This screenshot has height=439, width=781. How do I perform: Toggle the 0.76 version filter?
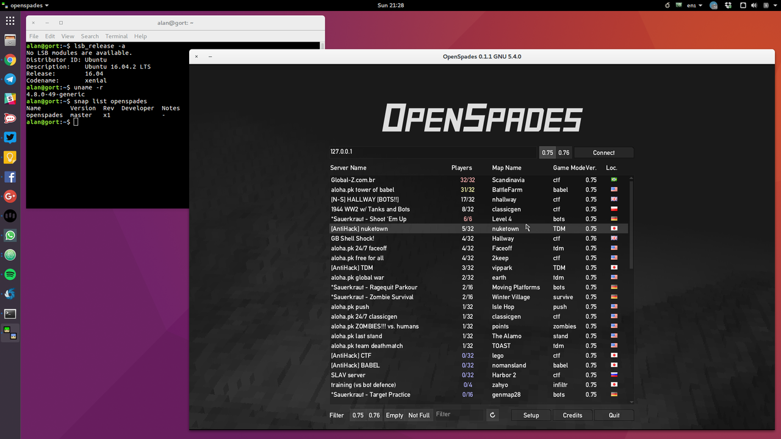click(374, 415)
